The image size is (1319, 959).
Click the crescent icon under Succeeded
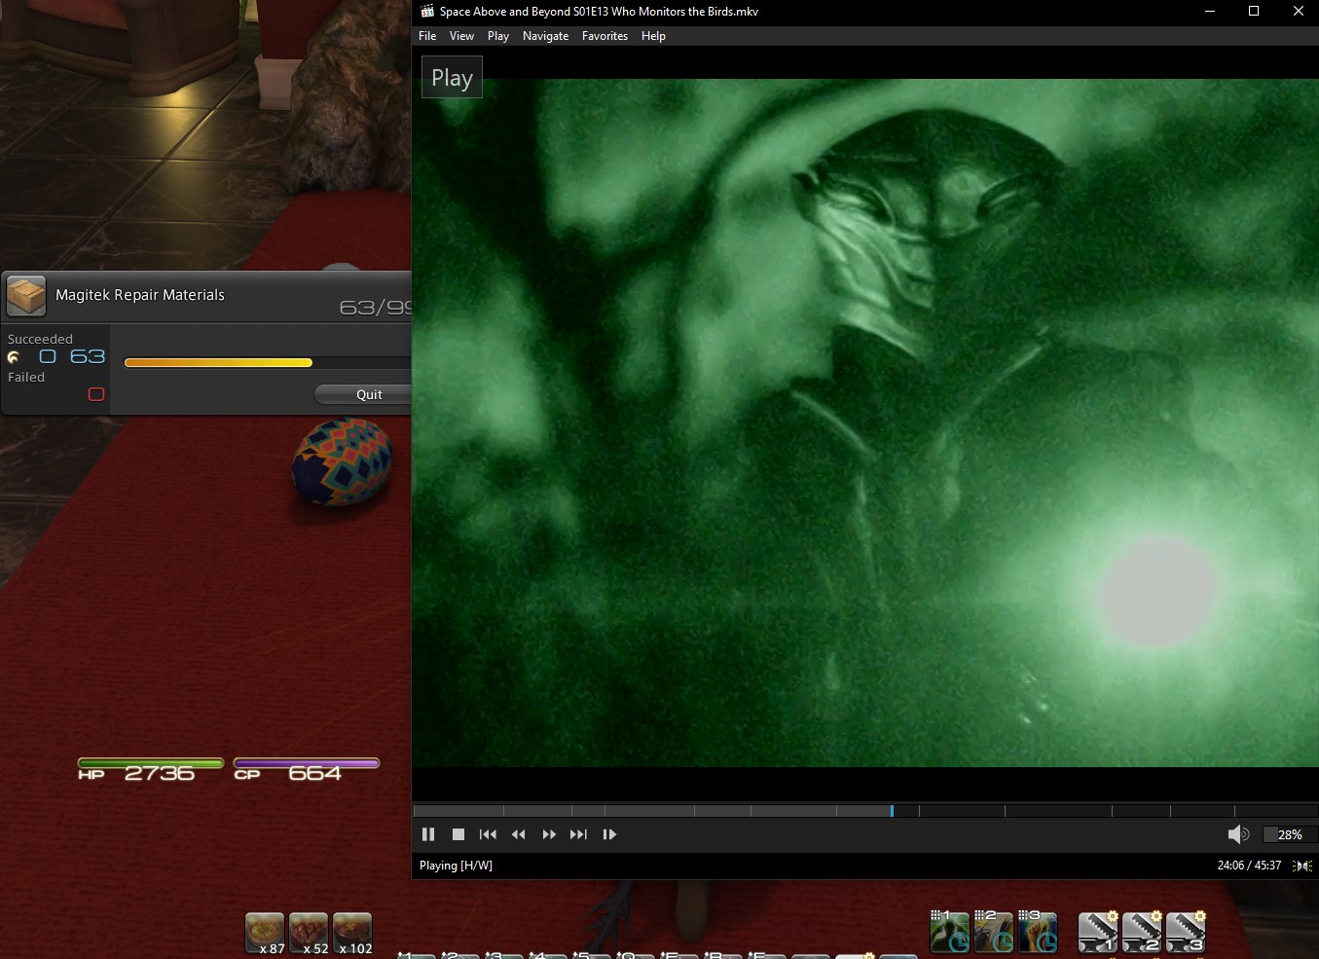pos(14,356)
